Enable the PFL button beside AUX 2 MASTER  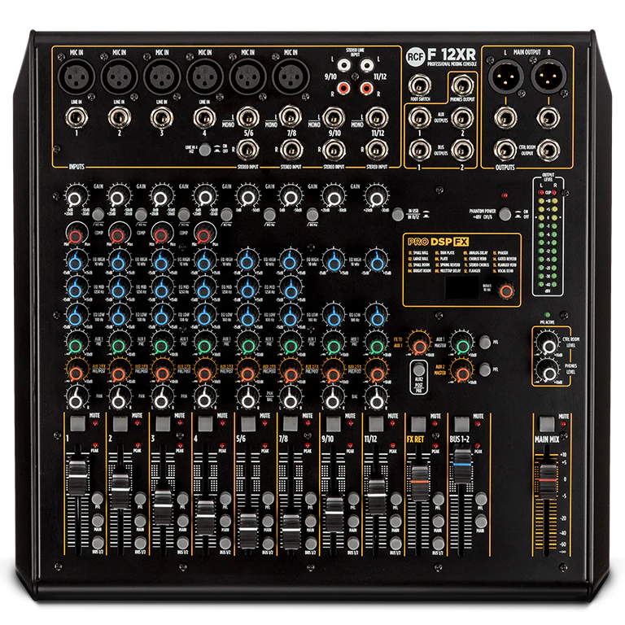[485, 369]
